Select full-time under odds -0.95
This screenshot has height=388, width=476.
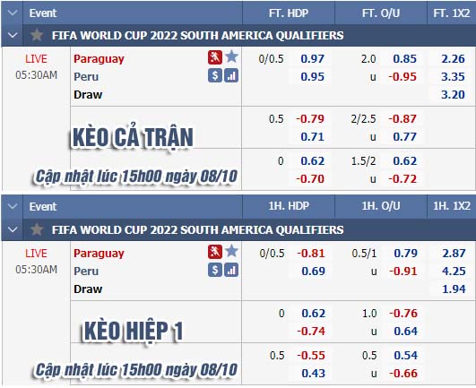pyautogui.click(x=402, y=77)
